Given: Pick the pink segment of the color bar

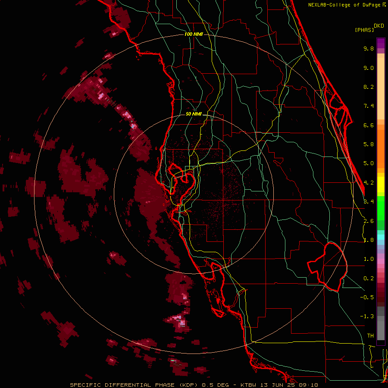Looking at the screenshot, I should click(x=381, y=261).
